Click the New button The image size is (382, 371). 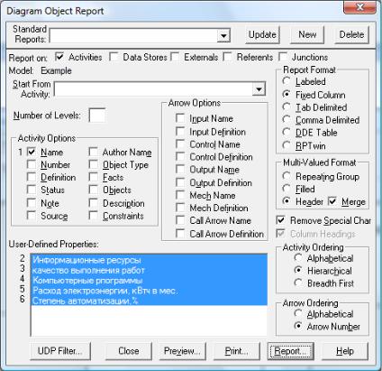click(307, 34)
